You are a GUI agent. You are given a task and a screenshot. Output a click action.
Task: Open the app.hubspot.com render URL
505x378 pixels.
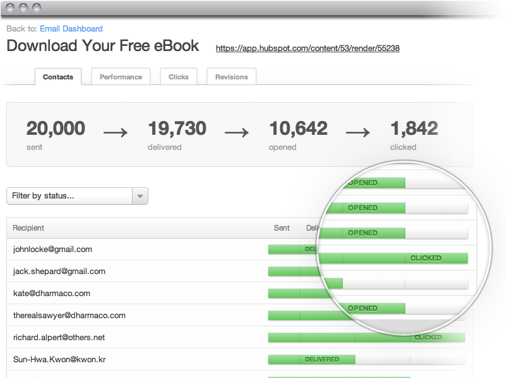(x=307, y=49)
